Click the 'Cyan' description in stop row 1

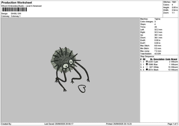point(156,62)
